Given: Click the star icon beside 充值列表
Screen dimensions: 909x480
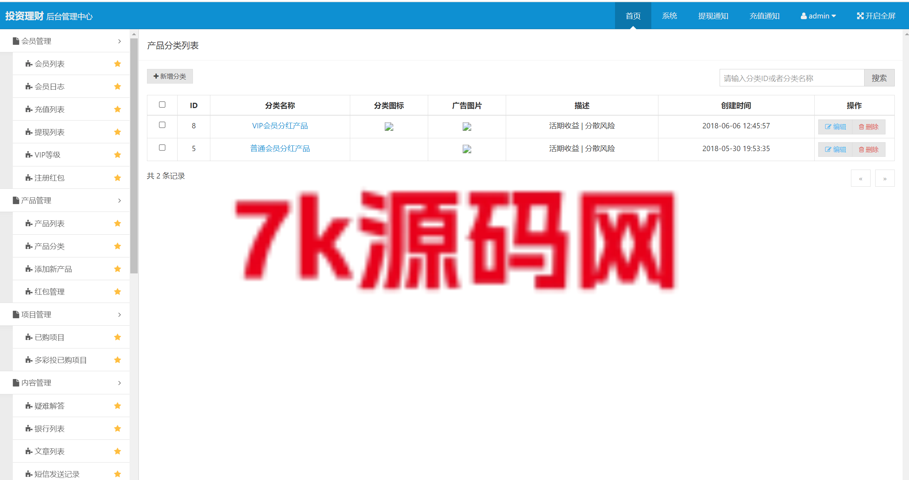Looking at the screenshot, I should point(117,109).
